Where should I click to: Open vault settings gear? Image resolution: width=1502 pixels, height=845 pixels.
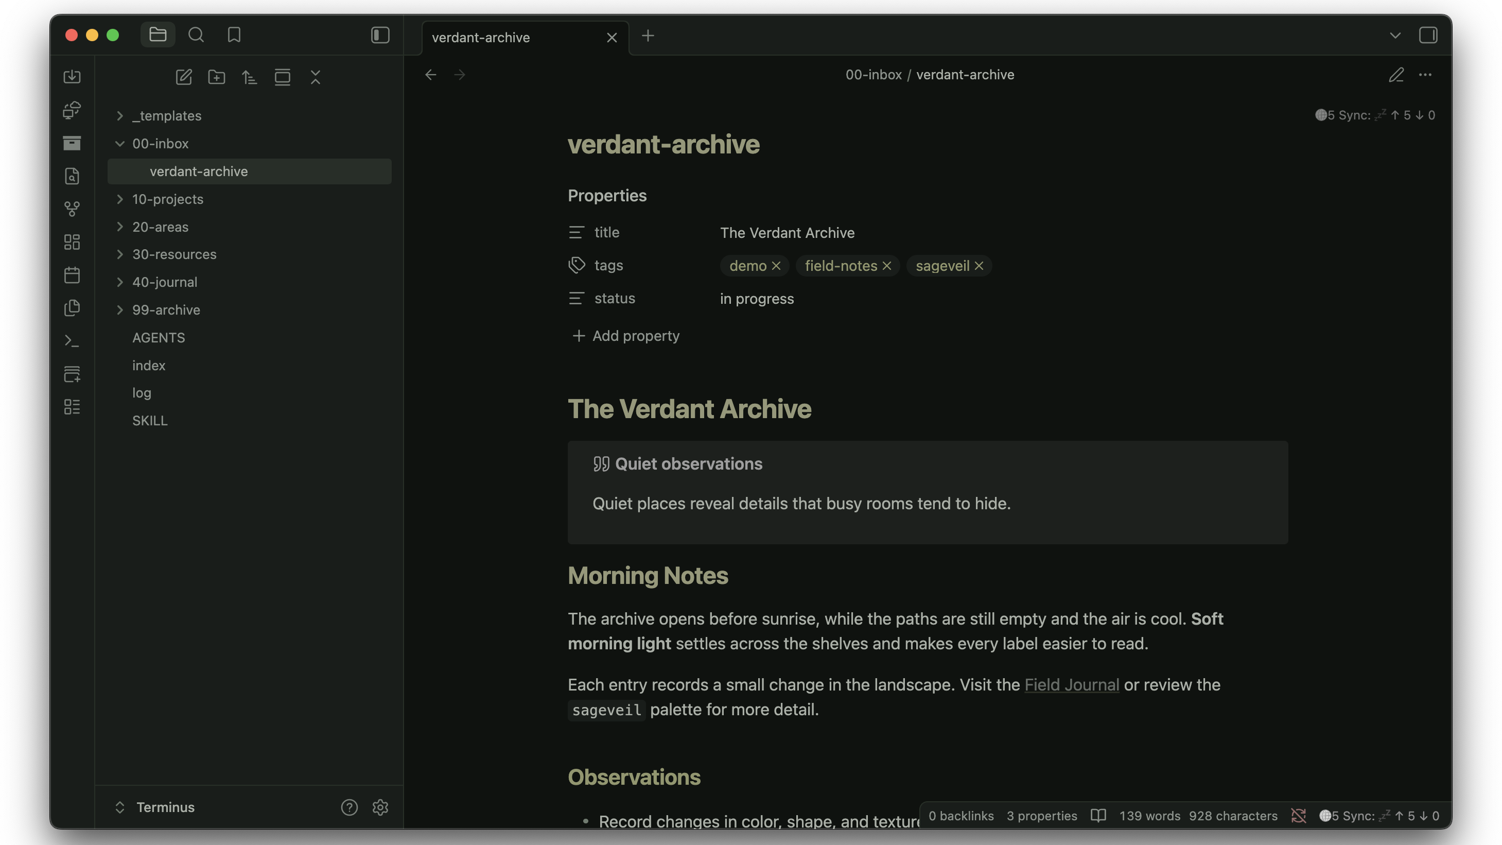[x=380, y=807]
